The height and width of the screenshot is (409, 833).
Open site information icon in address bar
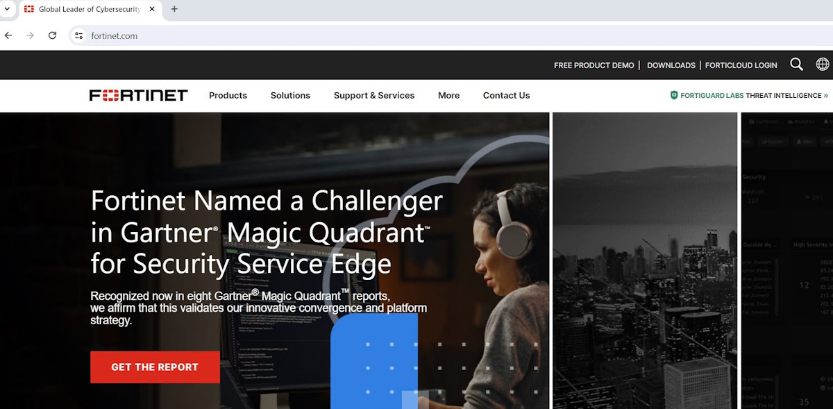(79, 35)
